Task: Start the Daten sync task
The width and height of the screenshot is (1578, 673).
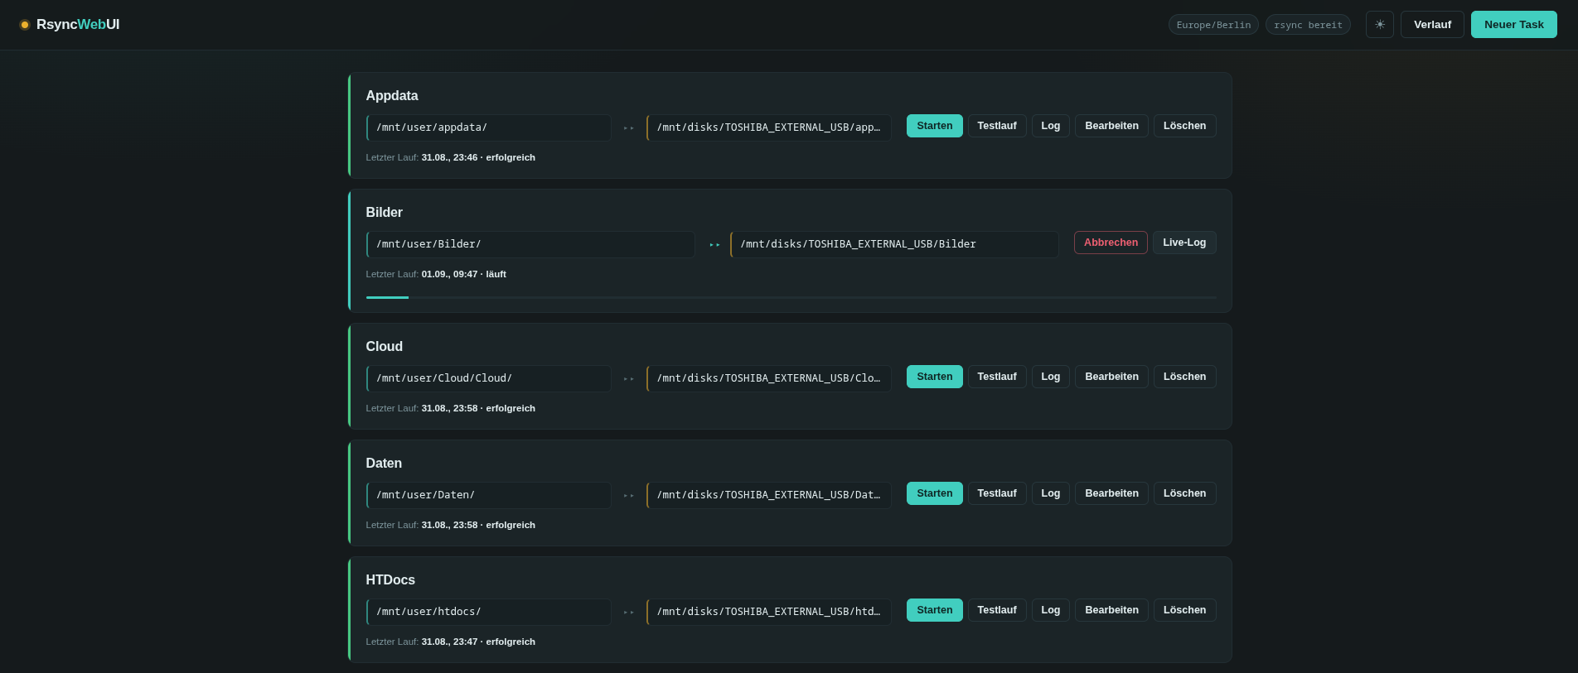Action: (x=934, y=493)
